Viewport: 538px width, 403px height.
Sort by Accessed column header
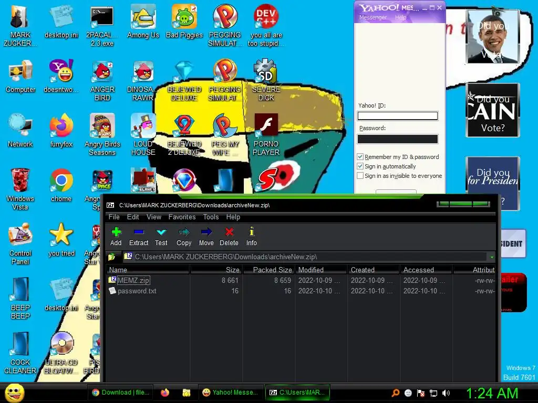click(426, 270)
